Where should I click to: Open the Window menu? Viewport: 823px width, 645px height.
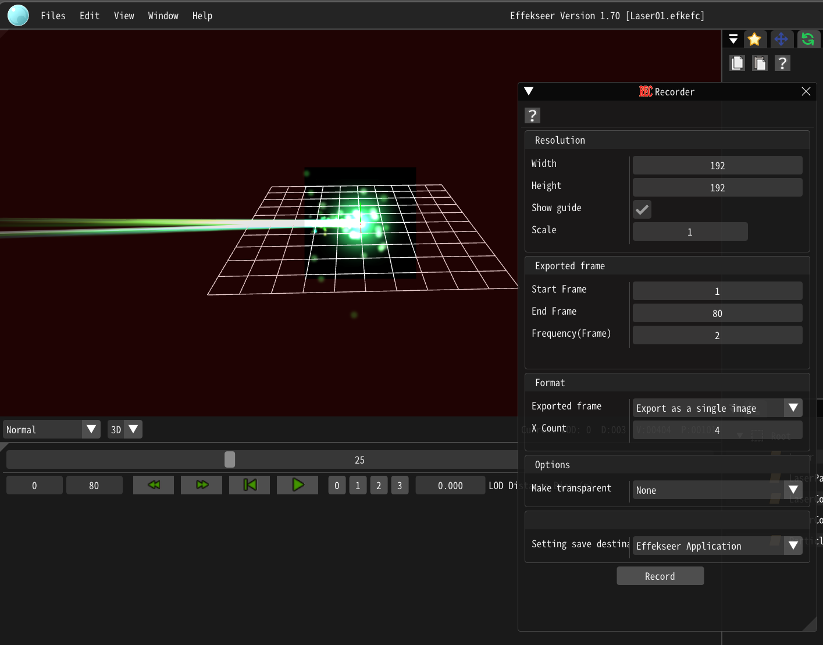[163, 16]
